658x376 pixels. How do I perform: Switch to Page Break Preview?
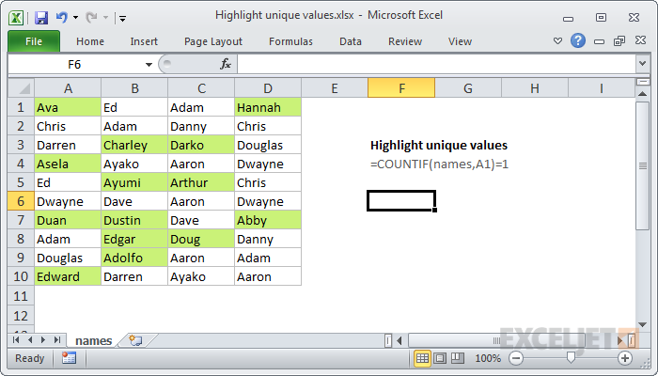458,358
